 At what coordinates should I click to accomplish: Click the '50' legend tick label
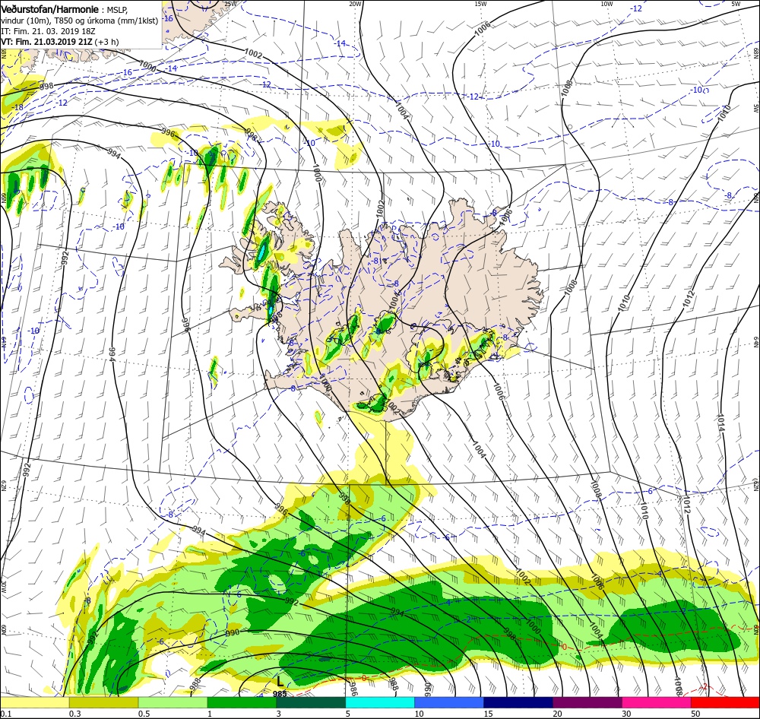695,713
